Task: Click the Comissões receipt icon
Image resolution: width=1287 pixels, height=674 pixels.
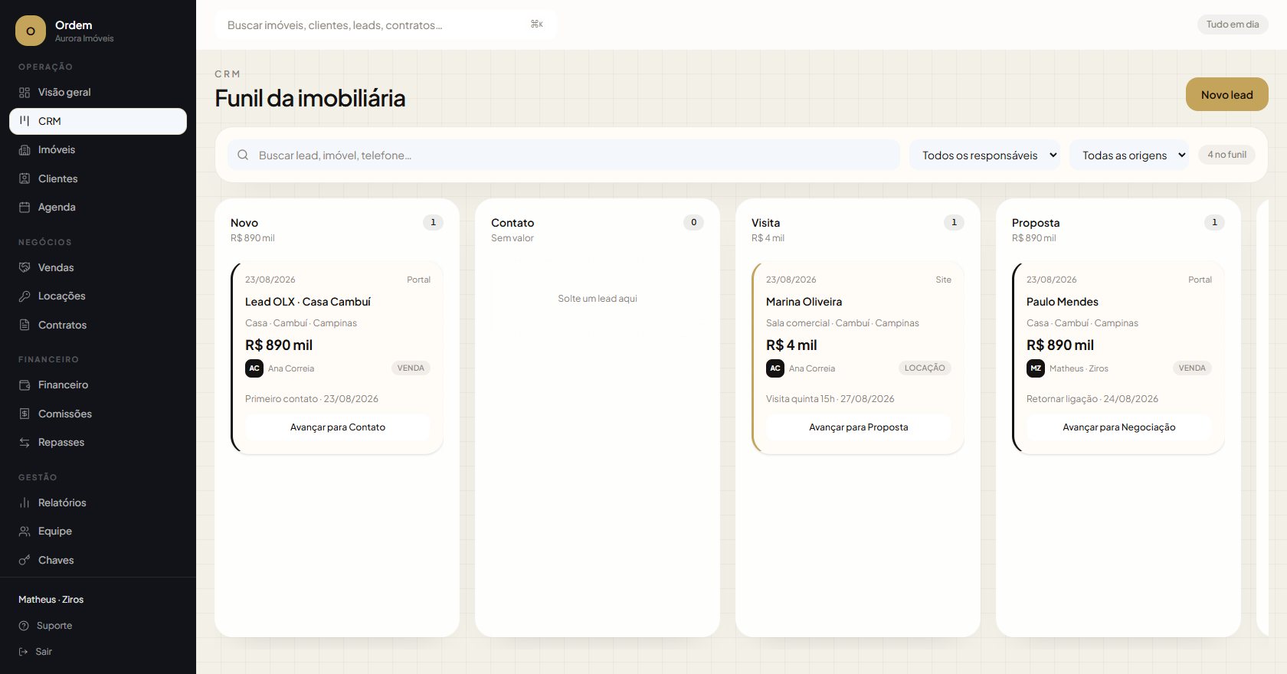Action: [25, 414]
